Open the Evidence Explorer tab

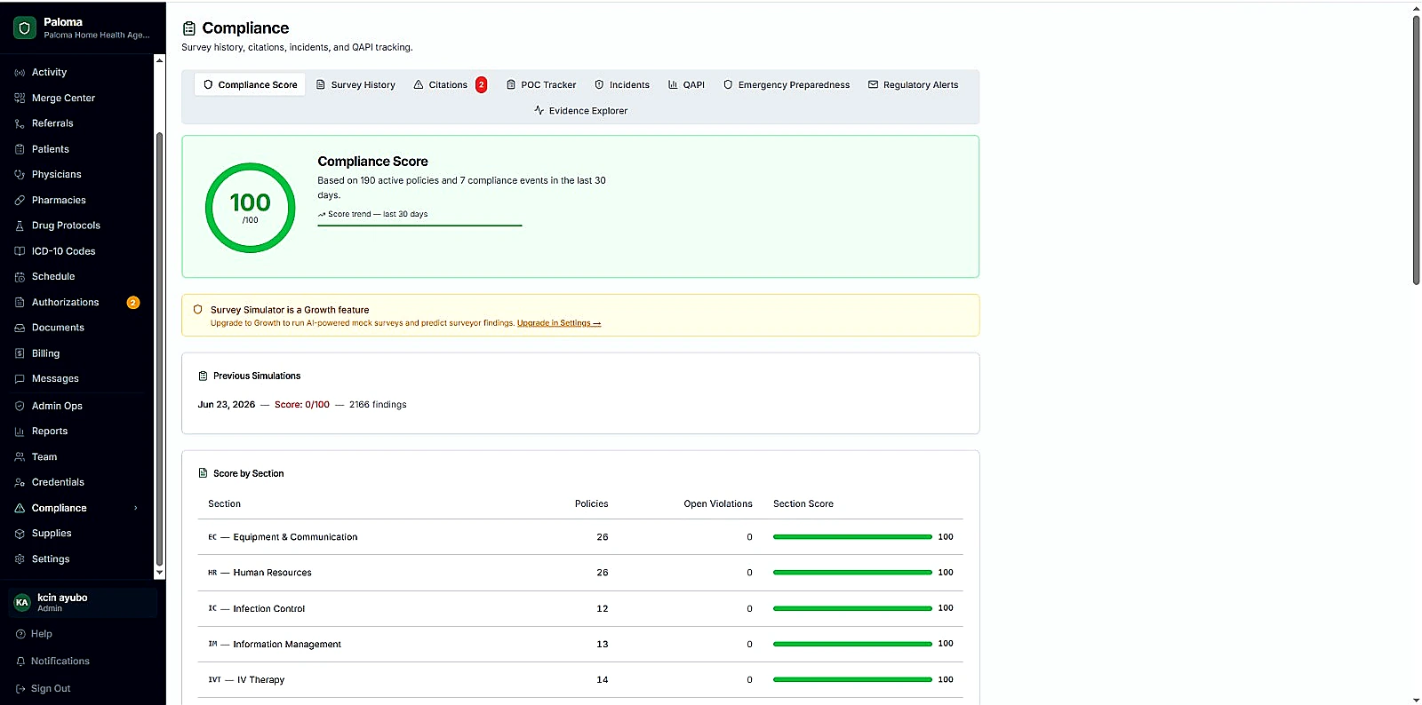[x=580, y=111]
